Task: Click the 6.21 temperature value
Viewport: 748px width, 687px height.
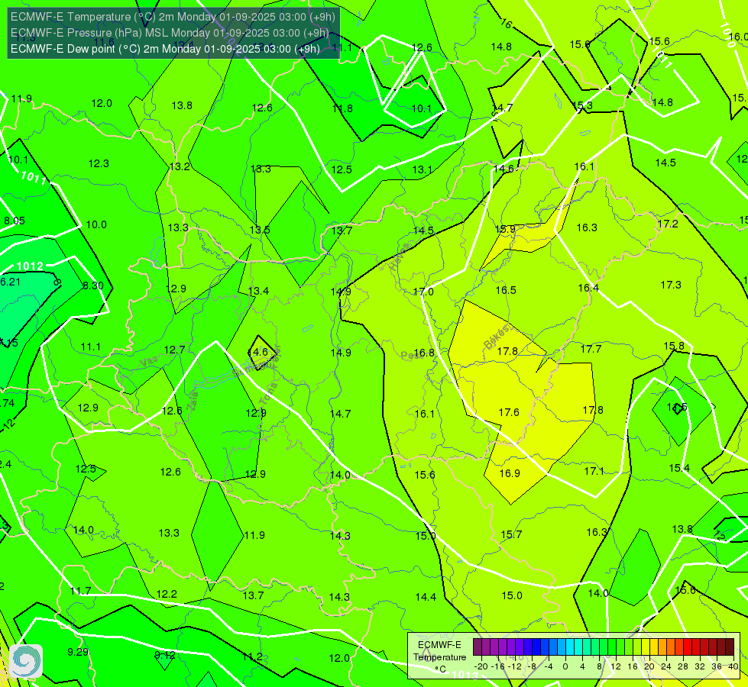Action: coord(10,282)
